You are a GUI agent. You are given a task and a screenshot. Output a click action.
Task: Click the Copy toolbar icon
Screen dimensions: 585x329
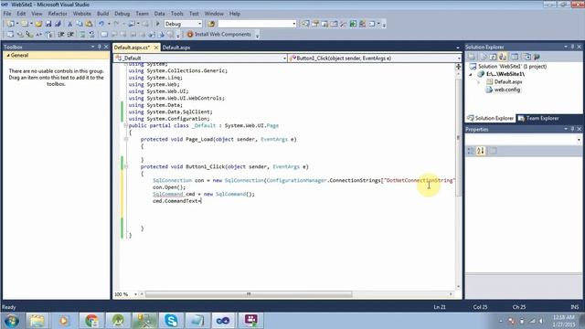pyautogui.click(x=80, y=24)
